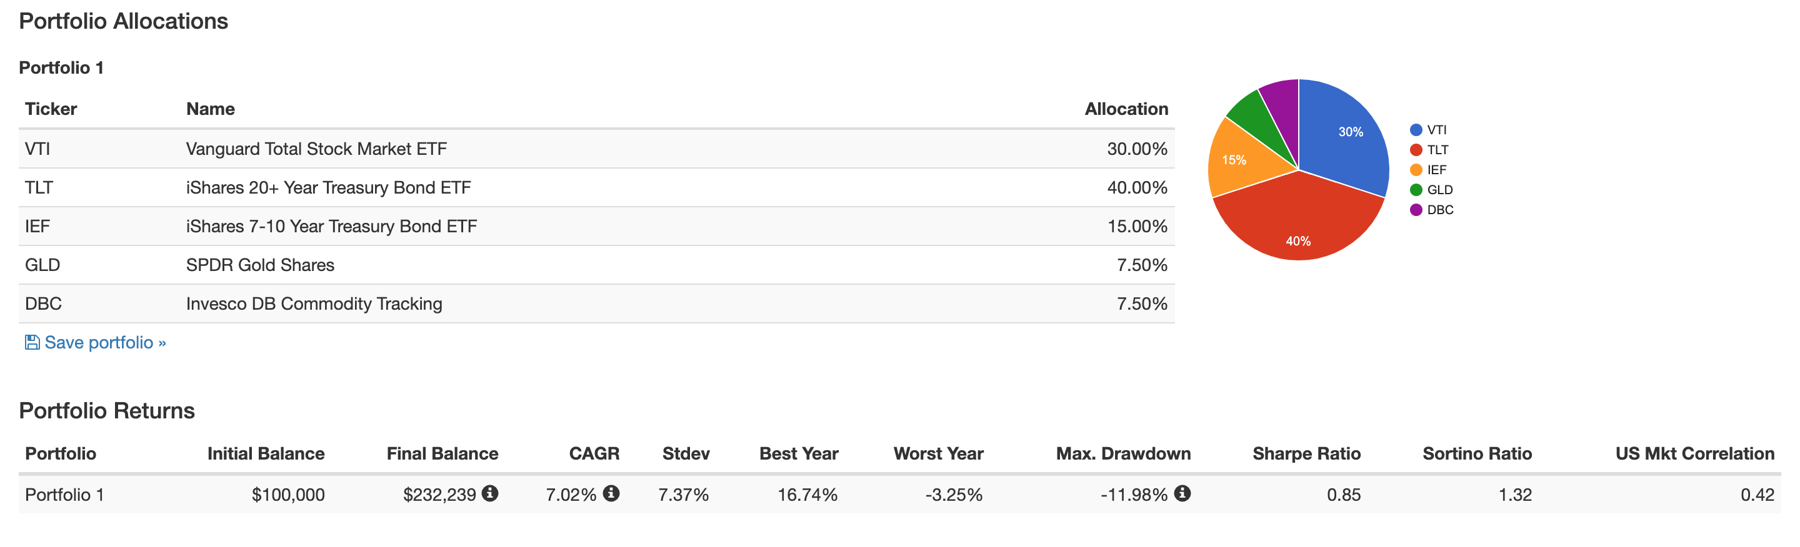Click the red TLT legend dot
Screen dimensions: 1800x547
pyautogui.click(x=1416, y=150)
